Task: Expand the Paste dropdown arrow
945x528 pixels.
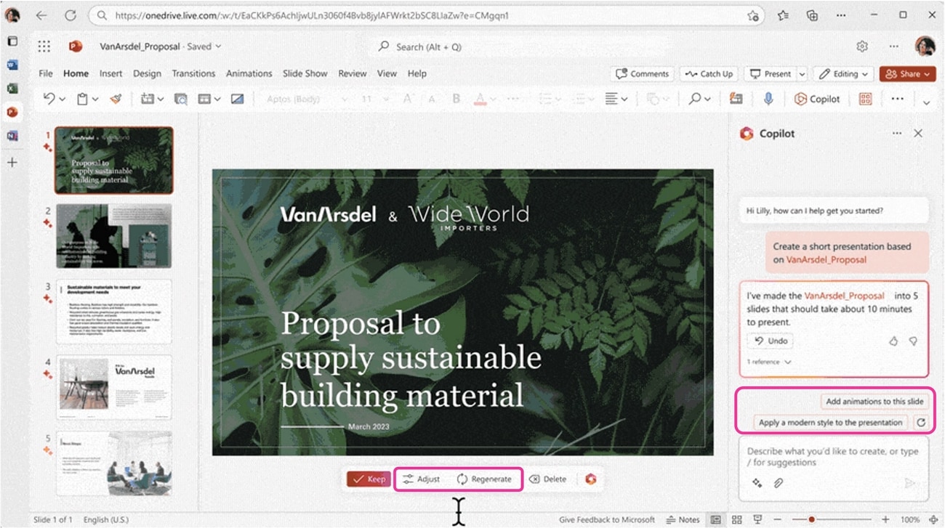Action: click(95, 99)
